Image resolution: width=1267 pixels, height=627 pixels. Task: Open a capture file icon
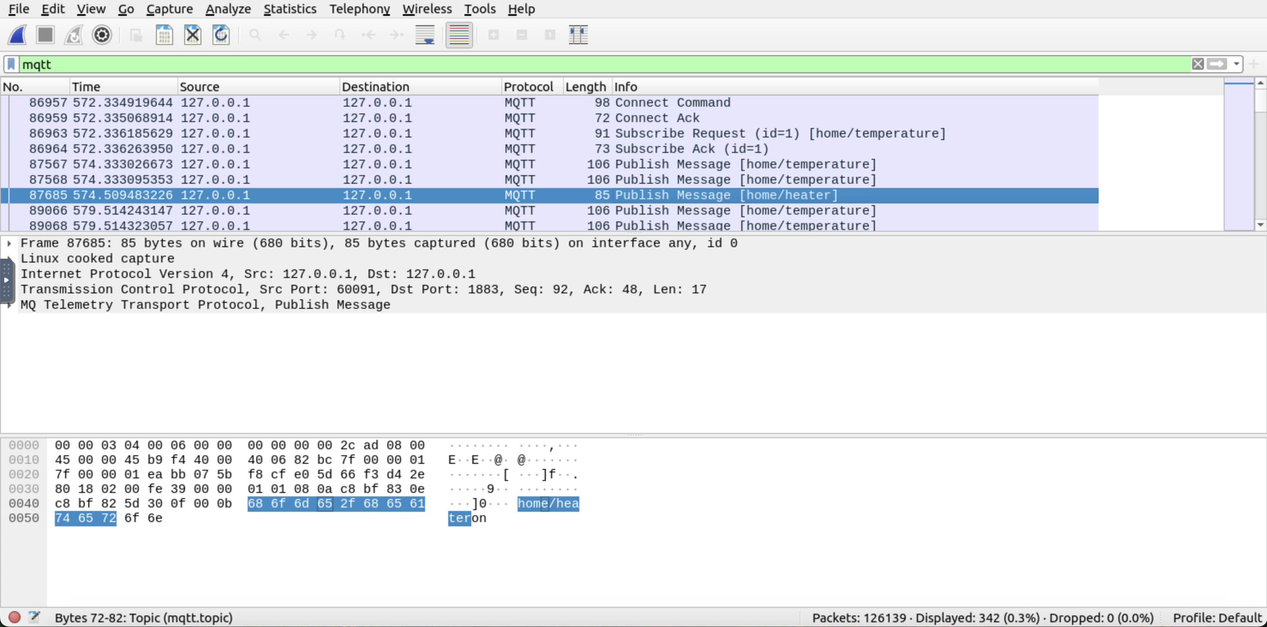pyautogui.click(x=136, y=35)
